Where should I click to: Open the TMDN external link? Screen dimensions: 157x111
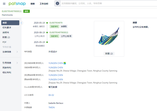pyautogui.click(x=52, y=108)
